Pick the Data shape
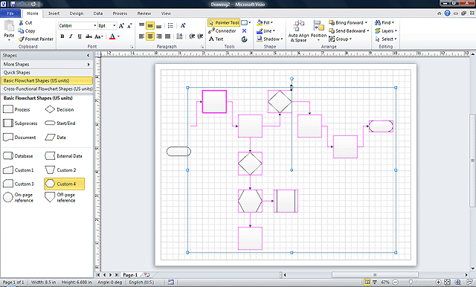Image resolution: width=476 pixels, height=287 pixels. click(x=56, y=138)
